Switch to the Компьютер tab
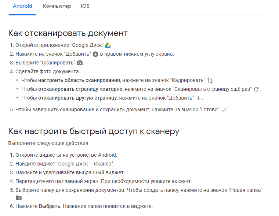The width and height of the screenshot is (279, 216). point(57,6)
